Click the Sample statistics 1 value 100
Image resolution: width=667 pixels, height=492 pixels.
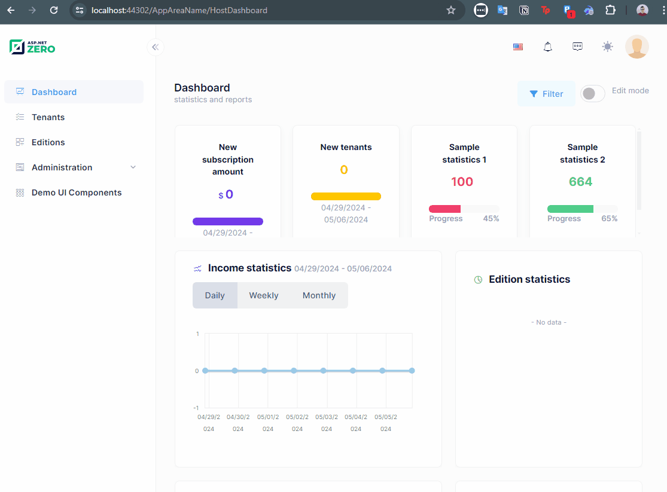click(x=462, y=182)
